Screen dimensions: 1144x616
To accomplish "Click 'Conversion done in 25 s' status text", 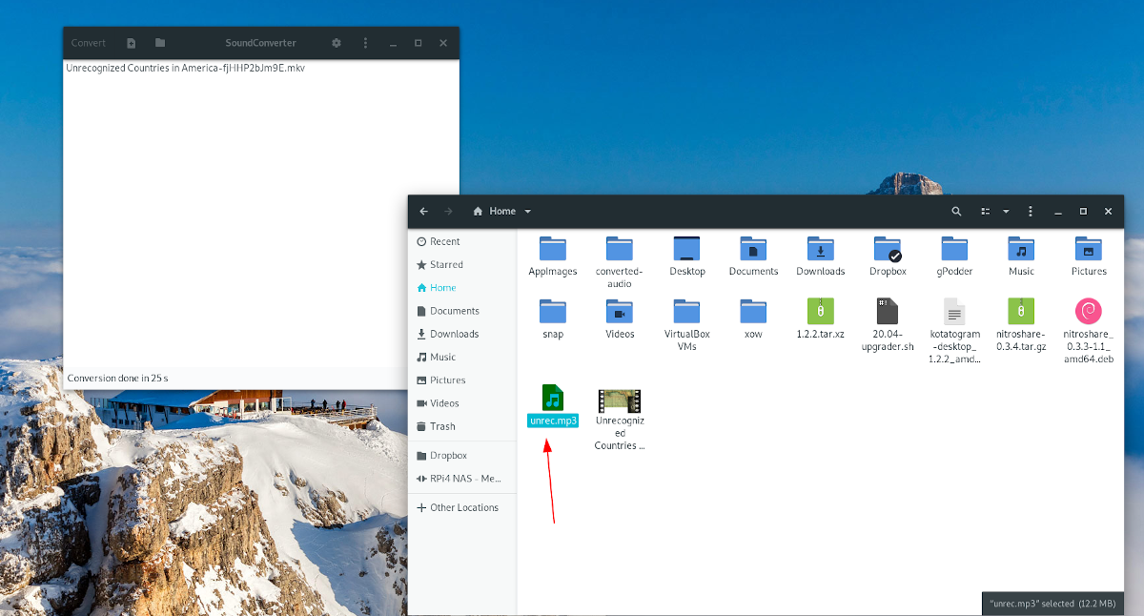I will pyautogui.click(x=117, y=378).
